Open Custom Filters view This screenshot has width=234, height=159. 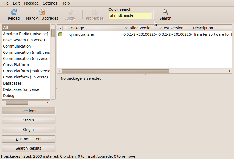(28, 139)
